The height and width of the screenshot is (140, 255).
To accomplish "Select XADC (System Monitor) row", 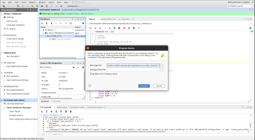I will 62,39.
